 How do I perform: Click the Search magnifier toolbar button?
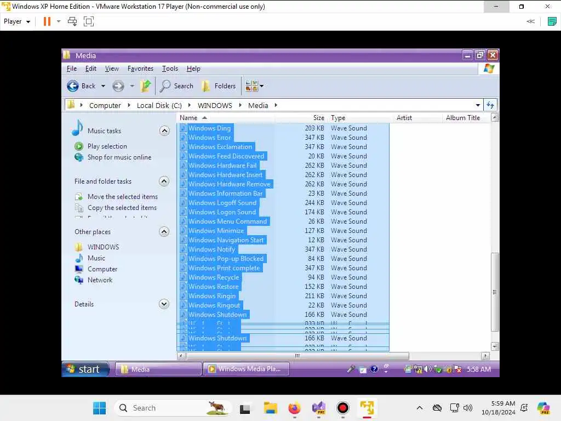coord(176,86)
